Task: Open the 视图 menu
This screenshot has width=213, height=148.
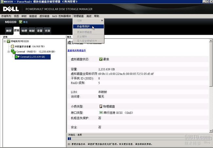Action: point(16,16)
